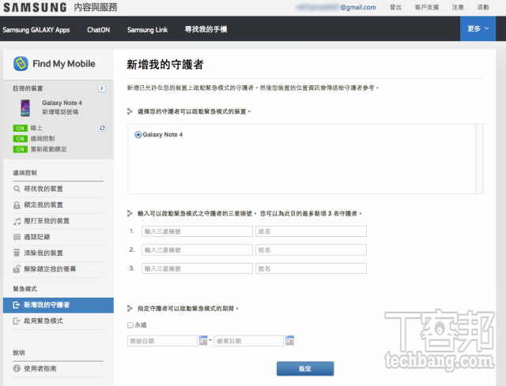This screenshot has height=386, width=506.
Task: Open the 客戶支援 support link
Action: click(427, 7)
